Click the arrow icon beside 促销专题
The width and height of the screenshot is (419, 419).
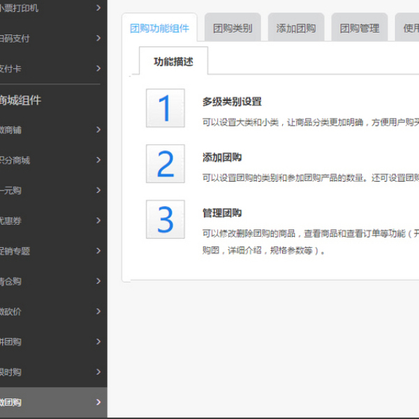(98, 251)
